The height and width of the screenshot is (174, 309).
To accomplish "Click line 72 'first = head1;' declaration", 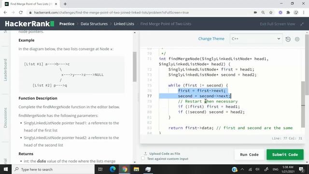I will pyautogui.click(x=211, y=70).
